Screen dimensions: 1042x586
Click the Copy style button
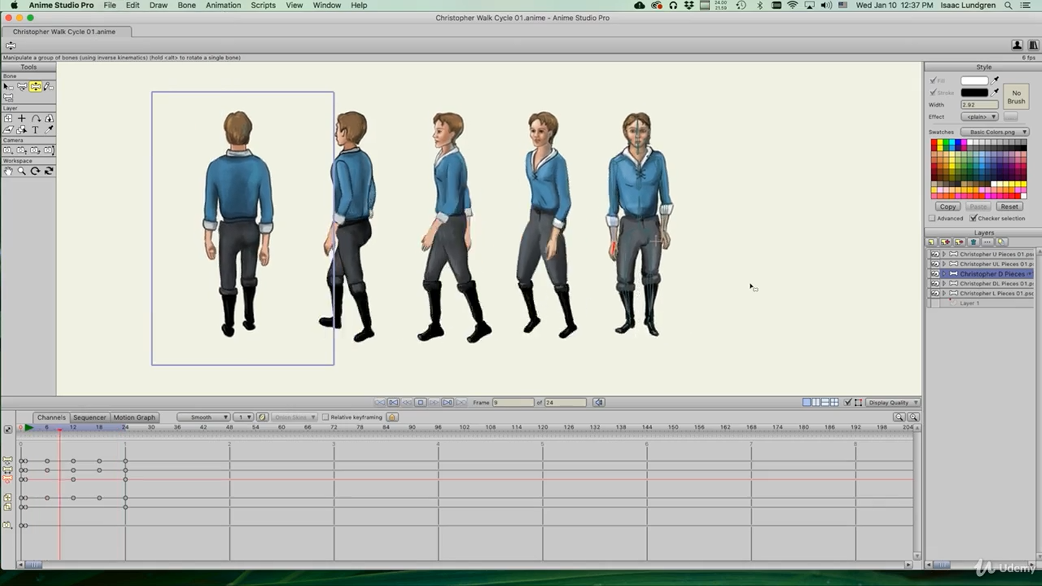pyautogui.click(x=948, y=207)
